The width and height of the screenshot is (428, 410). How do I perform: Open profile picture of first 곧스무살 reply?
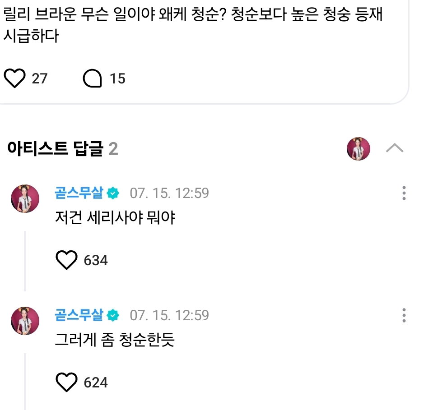coord(25,198)
